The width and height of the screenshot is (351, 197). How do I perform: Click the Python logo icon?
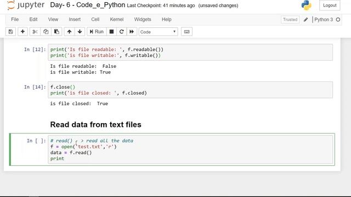pyautogui.click(x=306, y=5)
